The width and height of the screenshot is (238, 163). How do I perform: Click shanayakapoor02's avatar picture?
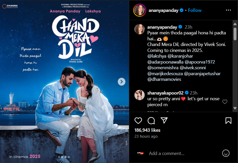140,95
